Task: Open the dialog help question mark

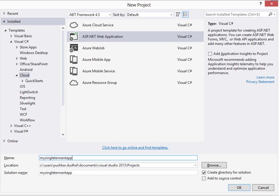Action: [x=261, y=4]
